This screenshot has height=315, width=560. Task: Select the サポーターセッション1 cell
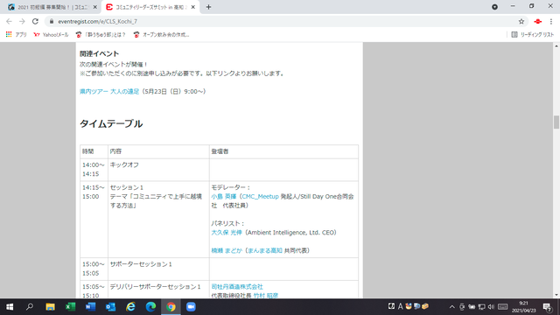click(x=158, y=269)
